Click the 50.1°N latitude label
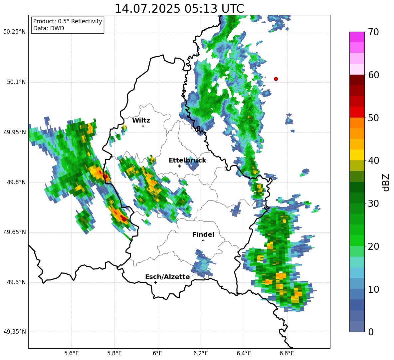The image size is (394, 360). tap(16, 82)
